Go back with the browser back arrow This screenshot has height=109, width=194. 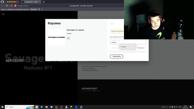2,6
